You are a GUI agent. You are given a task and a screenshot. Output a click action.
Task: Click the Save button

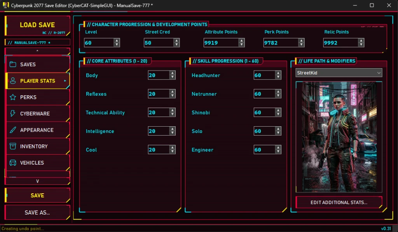38,195
